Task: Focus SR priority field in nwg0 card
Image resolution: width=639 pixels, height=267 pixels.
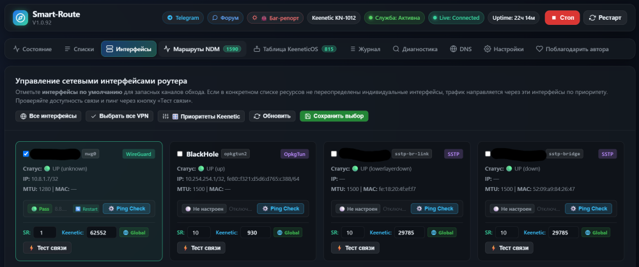Action: pyautogui.click(x=45, y=233)
